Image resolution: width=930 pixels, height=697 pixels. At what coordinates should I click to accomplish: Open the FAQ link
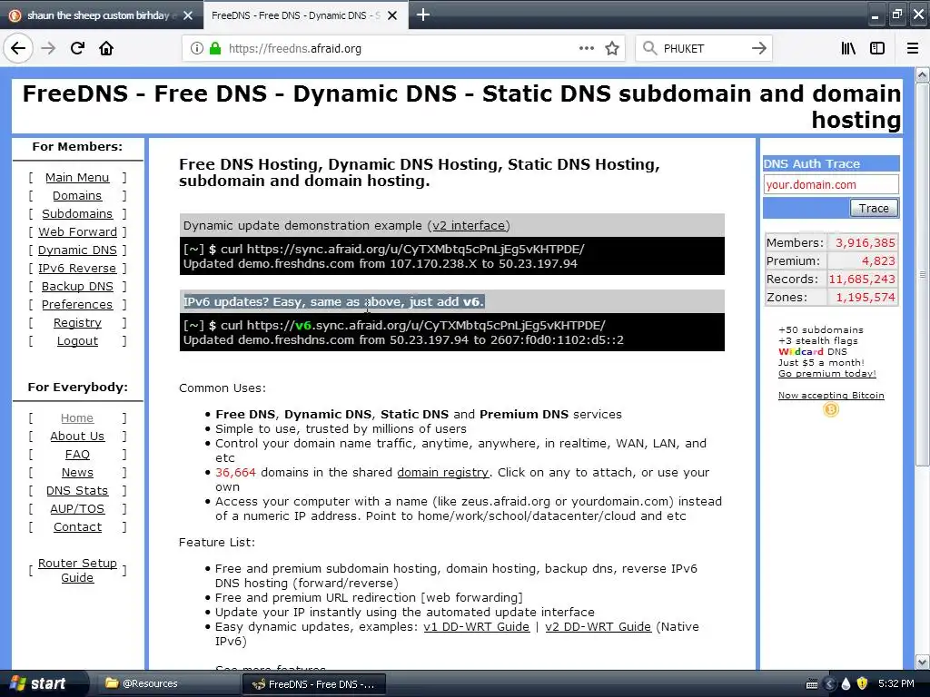pyautogui.click(x=77, y=455)
